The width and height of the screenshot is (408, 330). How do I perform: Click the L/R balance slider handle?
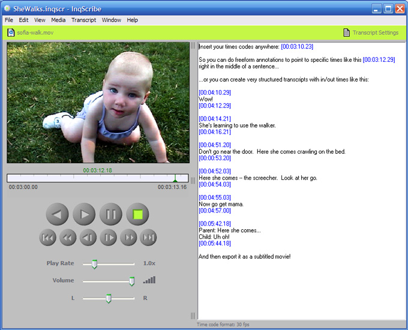[109, 298]
